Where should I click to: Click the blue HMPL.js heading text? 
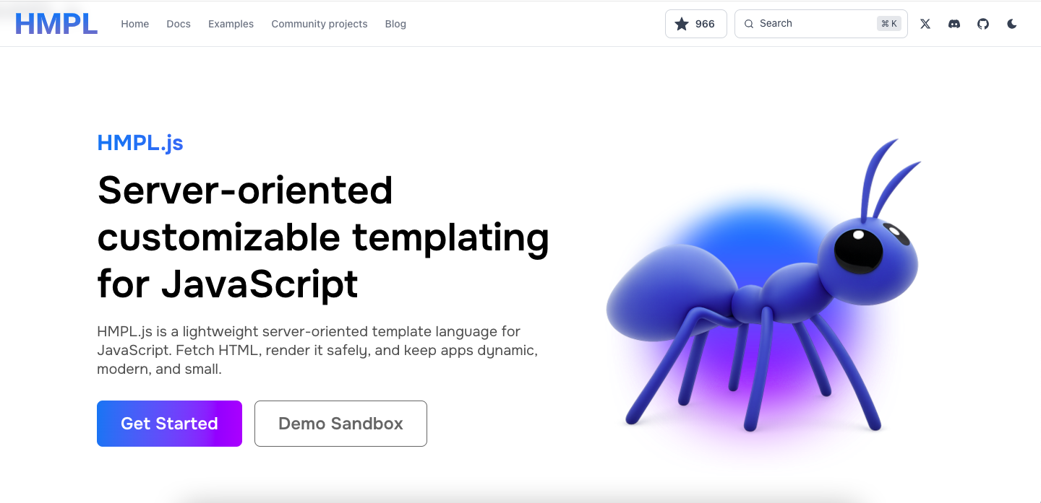click(140, 143)
